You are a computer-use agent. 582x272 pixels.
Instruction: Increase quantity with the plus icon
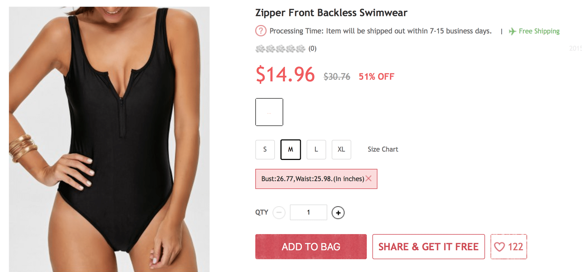point(338,213)
